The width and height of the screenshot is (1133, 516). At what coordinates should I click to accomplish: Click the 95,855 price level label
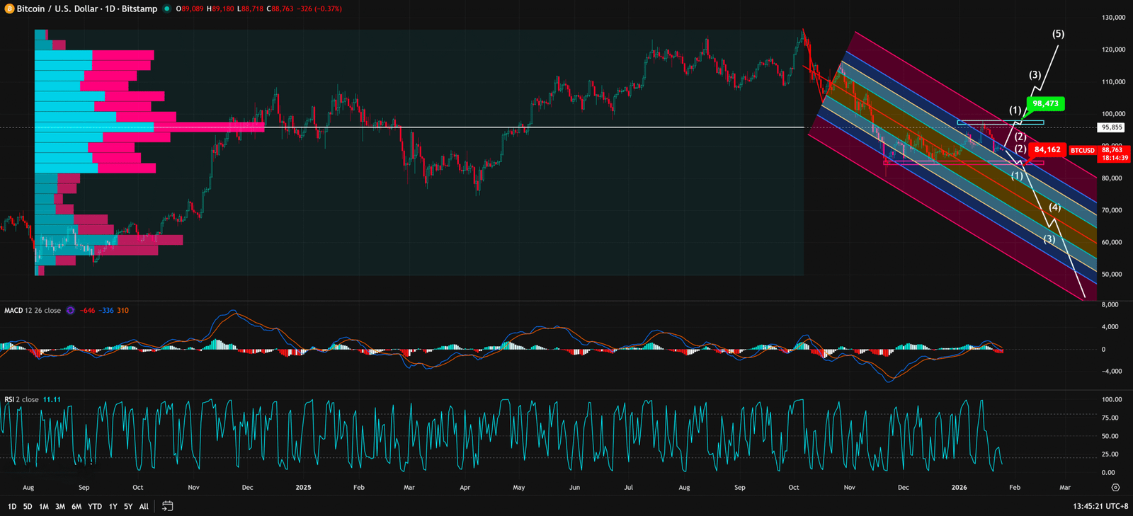pyautogui.click(x=1111, y=127)
